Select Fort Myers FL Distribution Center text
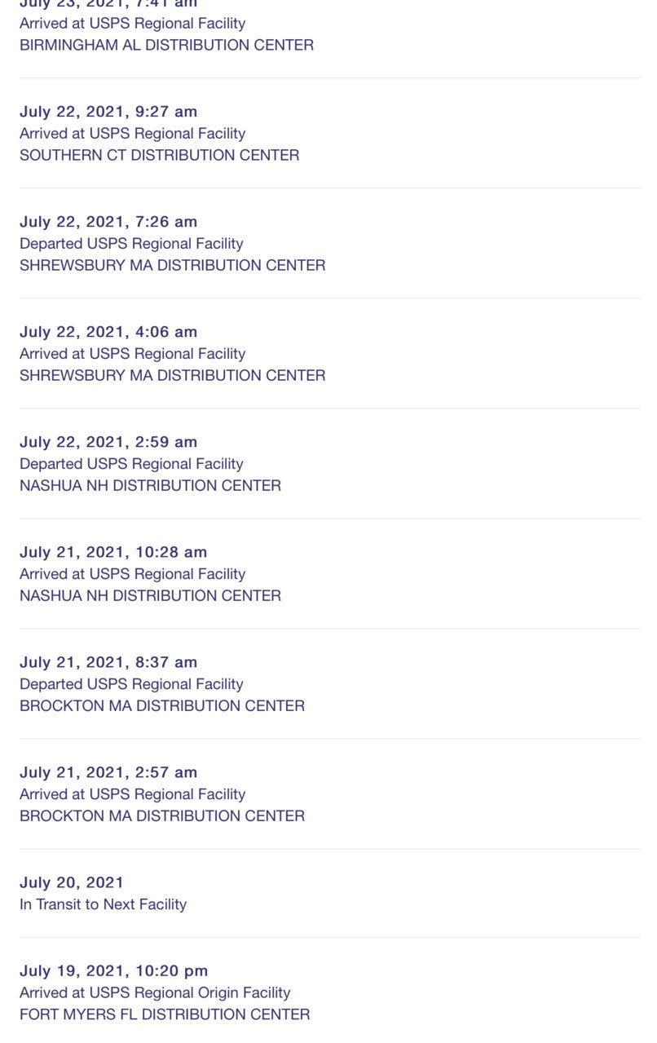This screenshot has height=1043, width=657. [x=165, y=1014]
